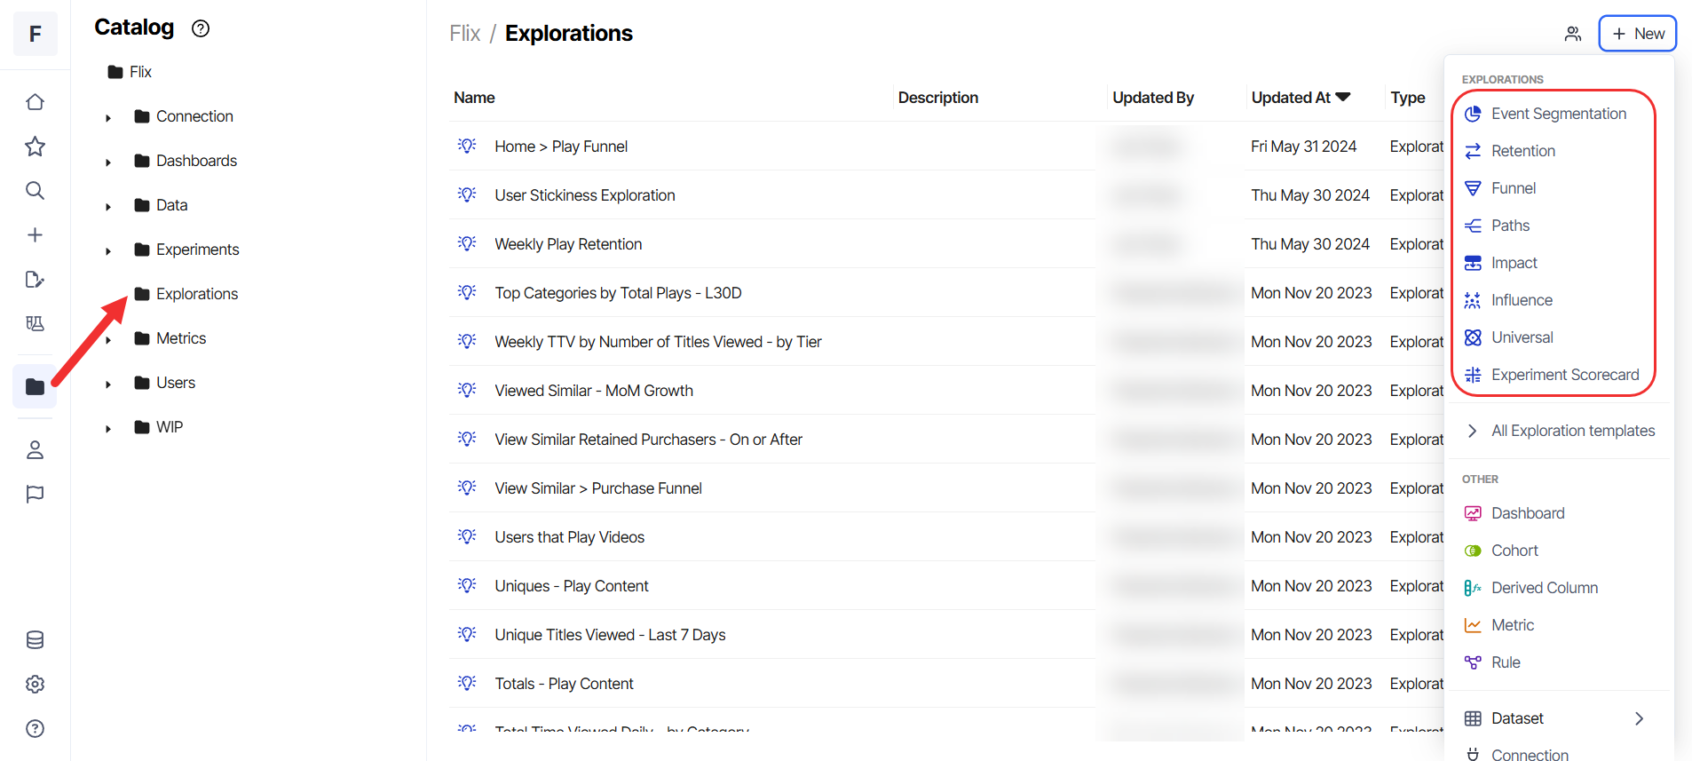The width and height of the screenshot is (1692, 761).
Task: Expand the Dashboards folder tree arrow
Action: pyautogui.click(x=108, y=162)
